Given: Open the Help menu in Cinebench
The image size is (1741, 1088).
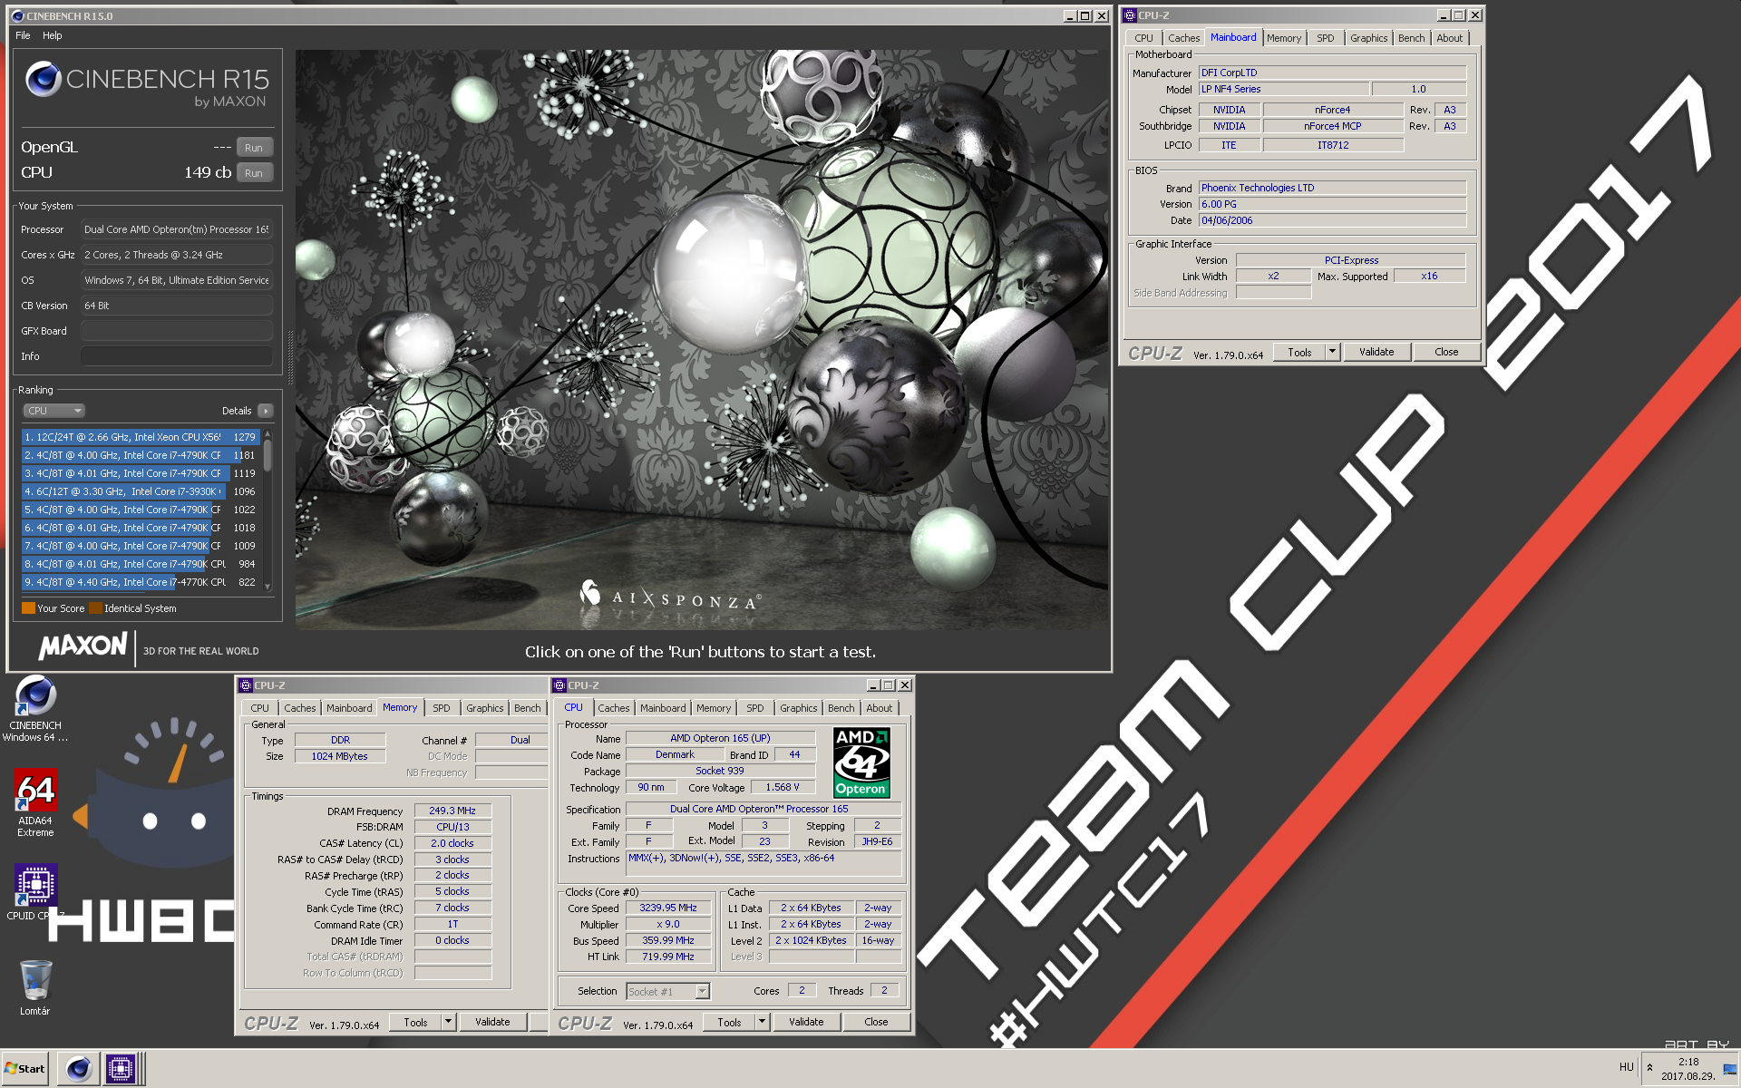Looking at the screenshot, I should tap(53, 35).
